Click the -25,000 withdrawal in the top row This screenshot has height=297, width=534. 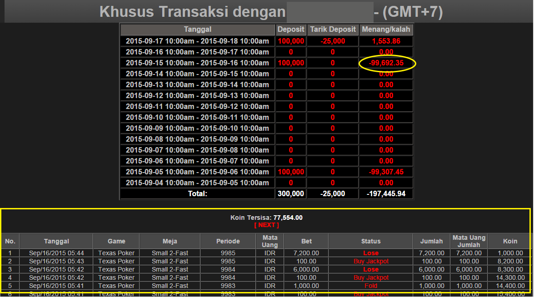coord(333,41)
